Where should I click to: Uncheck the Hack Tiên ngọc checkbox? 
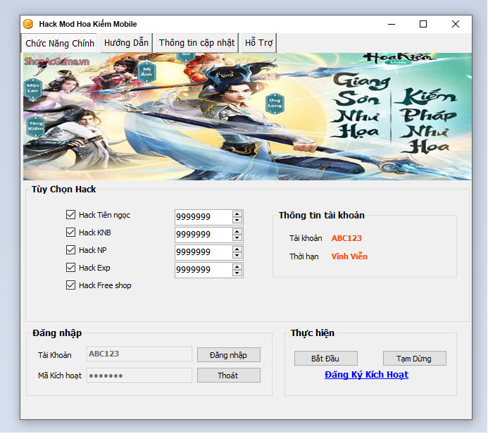click(x=70, y=215)
